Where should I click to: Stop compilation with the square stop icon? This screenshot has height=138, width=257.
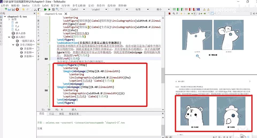pyautogui.click(x=53, y=10)
